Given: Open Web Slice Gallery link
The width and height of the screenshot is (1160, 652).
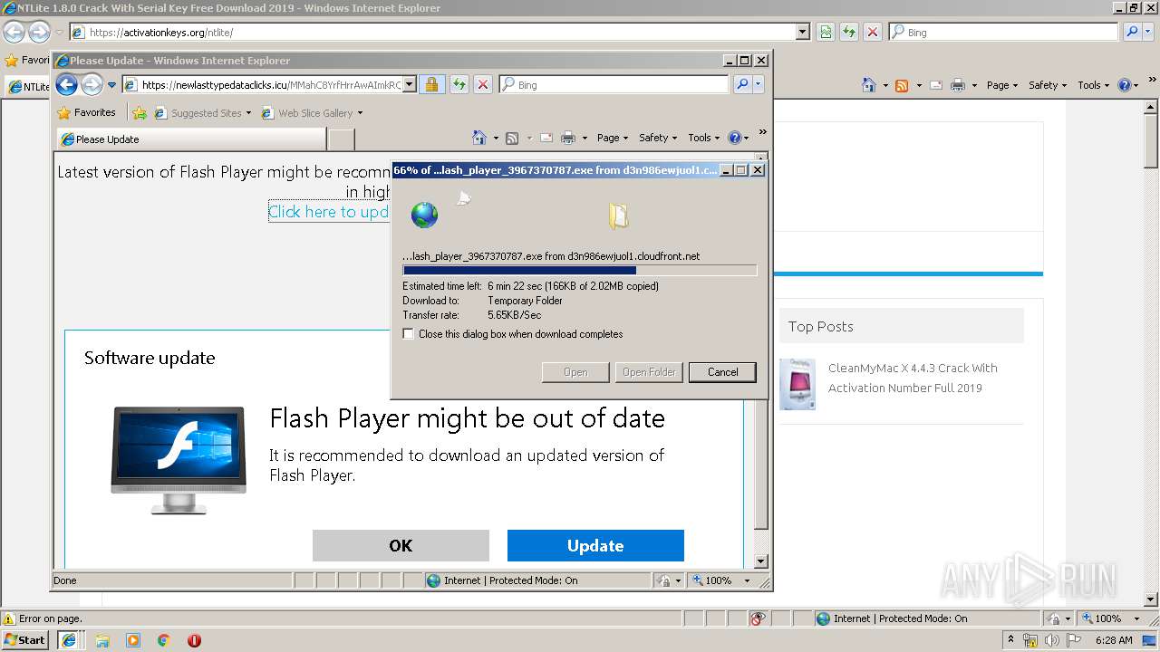Looking at the screenshot, I should (x=312, y=113).
